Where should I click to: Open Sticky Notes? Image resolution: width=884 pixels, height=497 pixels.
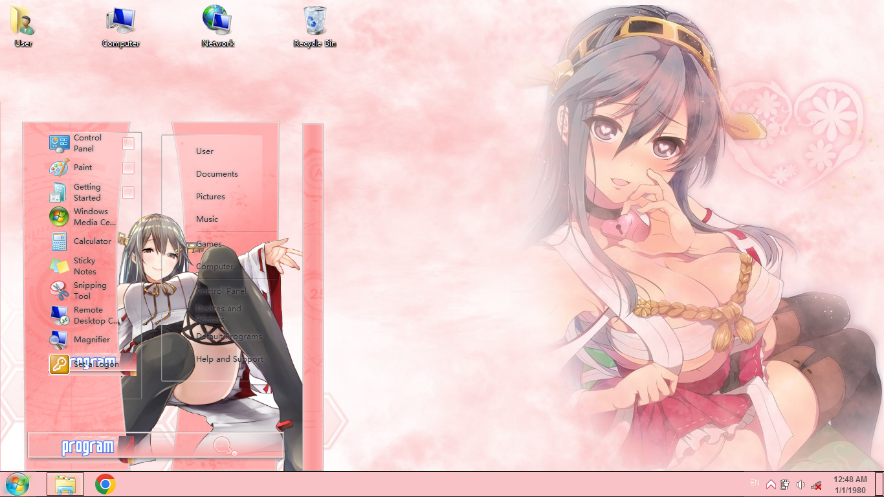tap(83, 266)
